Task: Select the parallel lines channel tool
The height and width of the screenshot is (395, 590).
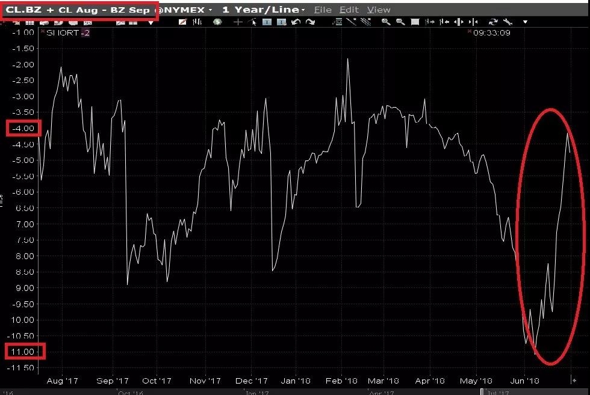Action: click(366, 22)
